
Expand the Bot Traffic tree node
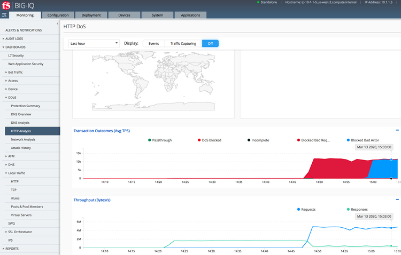6,72
